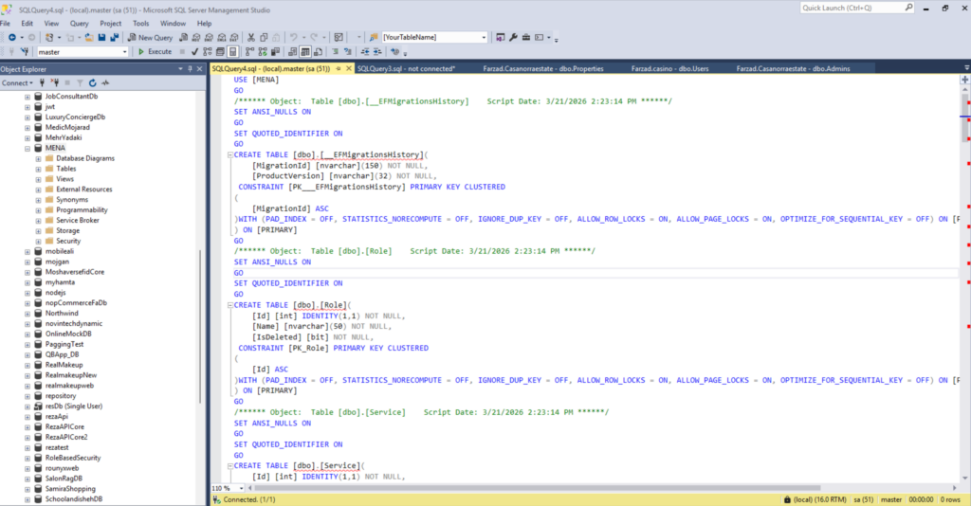This screenshot has width=971, height=506.
Task: Toggle Include Actual Execution Plan
Action: 249,52
